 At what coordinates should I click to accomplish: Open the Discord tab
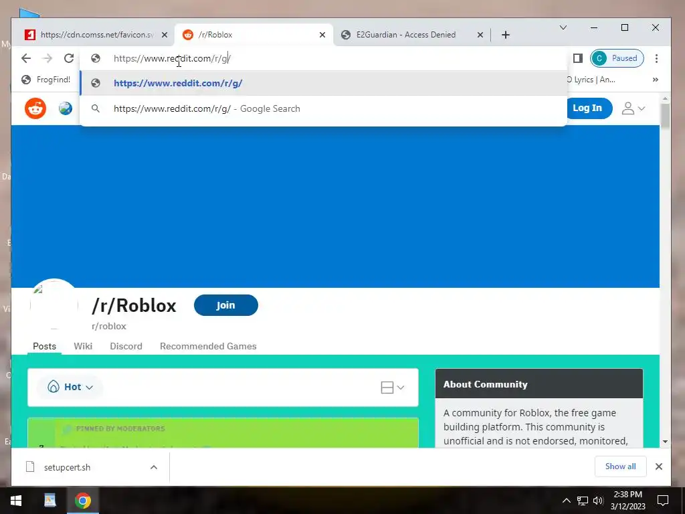click(x=126, y=346)
